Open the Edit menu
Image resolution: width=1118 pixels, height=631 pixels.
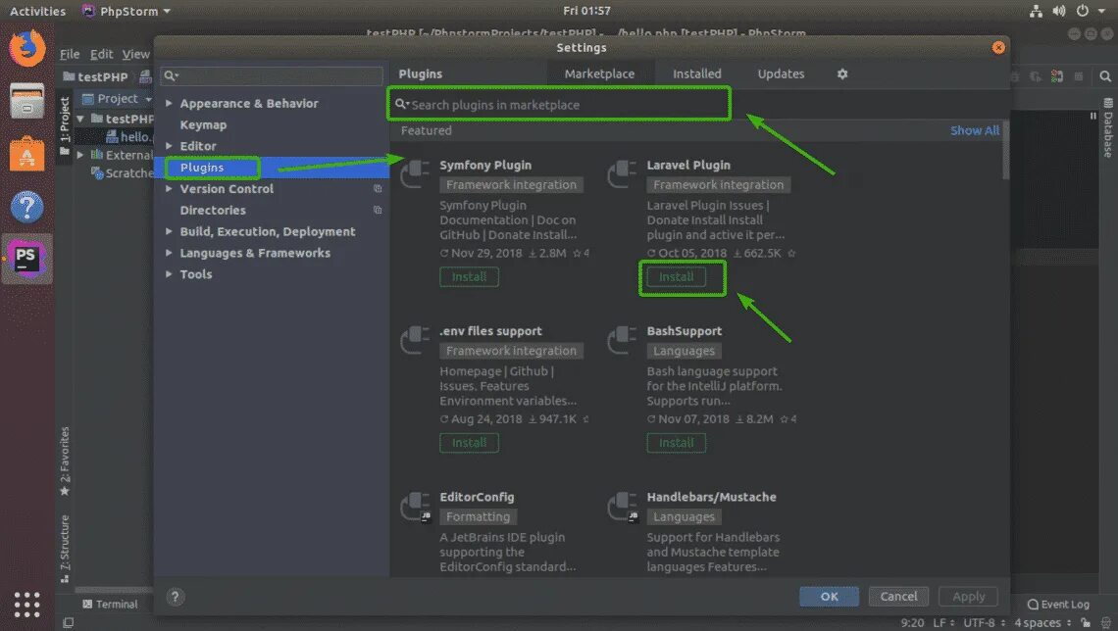pyautogui.click(x=101, y=54)
